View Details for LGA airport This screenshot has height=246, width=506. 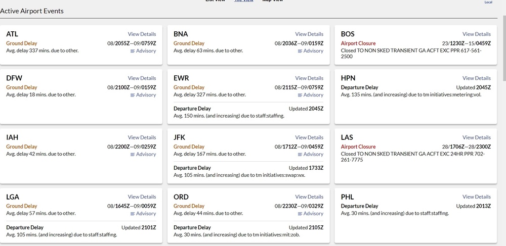click(142, 197)
